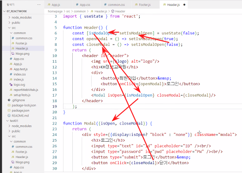This screenshot has height=173, width=242.
Task: Click the JS icon beside reportWebVitals.js file
Action: click(11, 90)
